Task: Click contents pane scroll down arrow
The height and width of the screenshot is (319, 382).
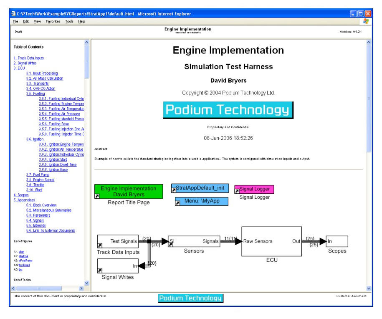Action: (x=87, y=283)
